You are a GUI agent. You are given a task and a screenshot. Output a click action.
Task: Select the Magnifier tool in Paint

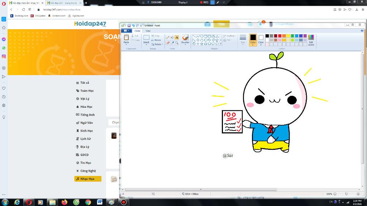(x=177, y=43)
